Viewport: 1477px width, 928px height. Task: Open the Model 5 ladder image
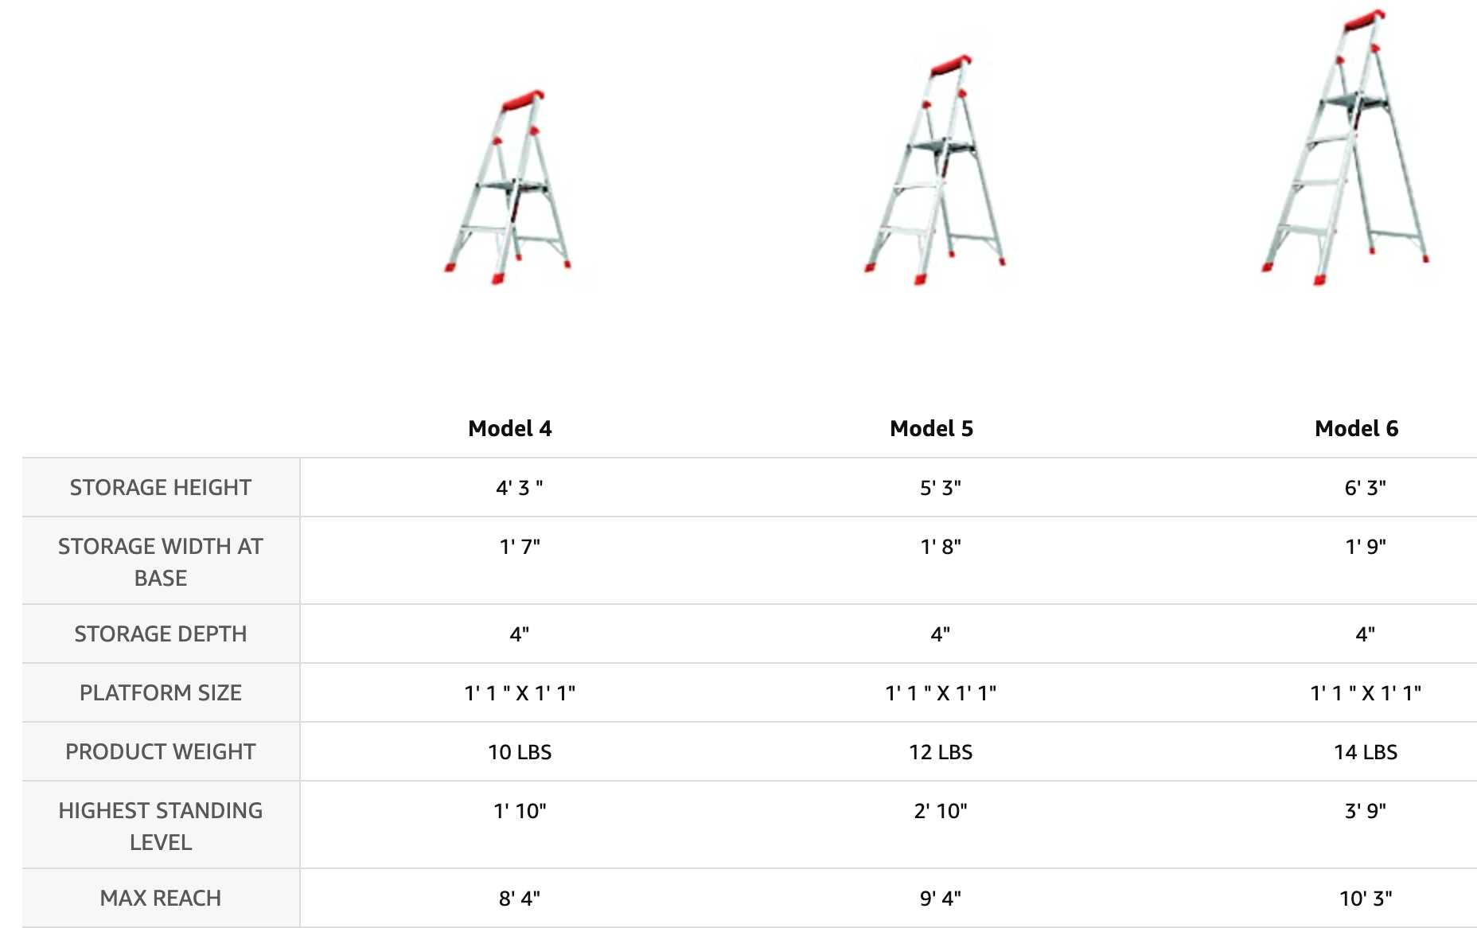point(934,170)
